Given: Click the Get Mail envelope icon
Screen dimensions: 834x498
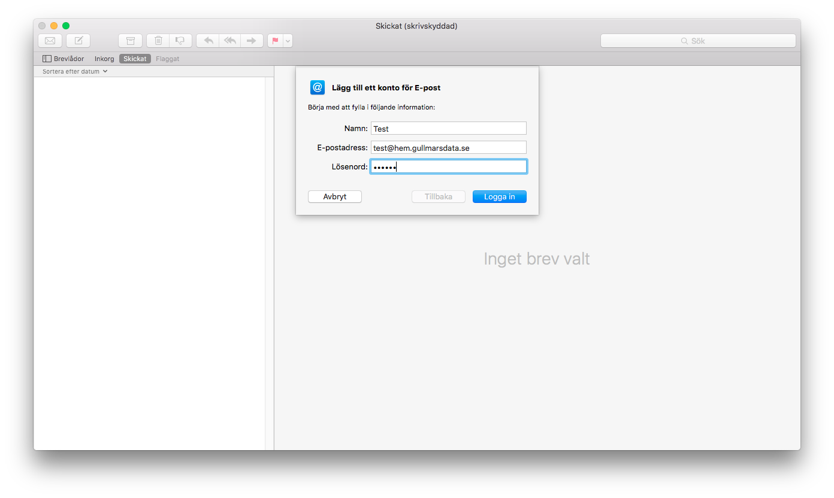Looking at the screenshot, I should coord(50,41).
